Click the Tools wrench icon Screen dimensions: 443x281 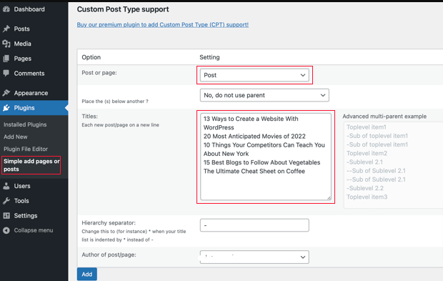(x=6, y=201)
